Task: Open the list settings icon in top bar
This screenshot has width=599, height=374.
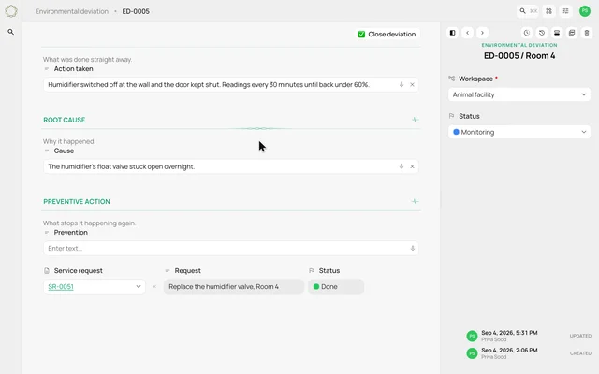Action: [x=565, y=11]
